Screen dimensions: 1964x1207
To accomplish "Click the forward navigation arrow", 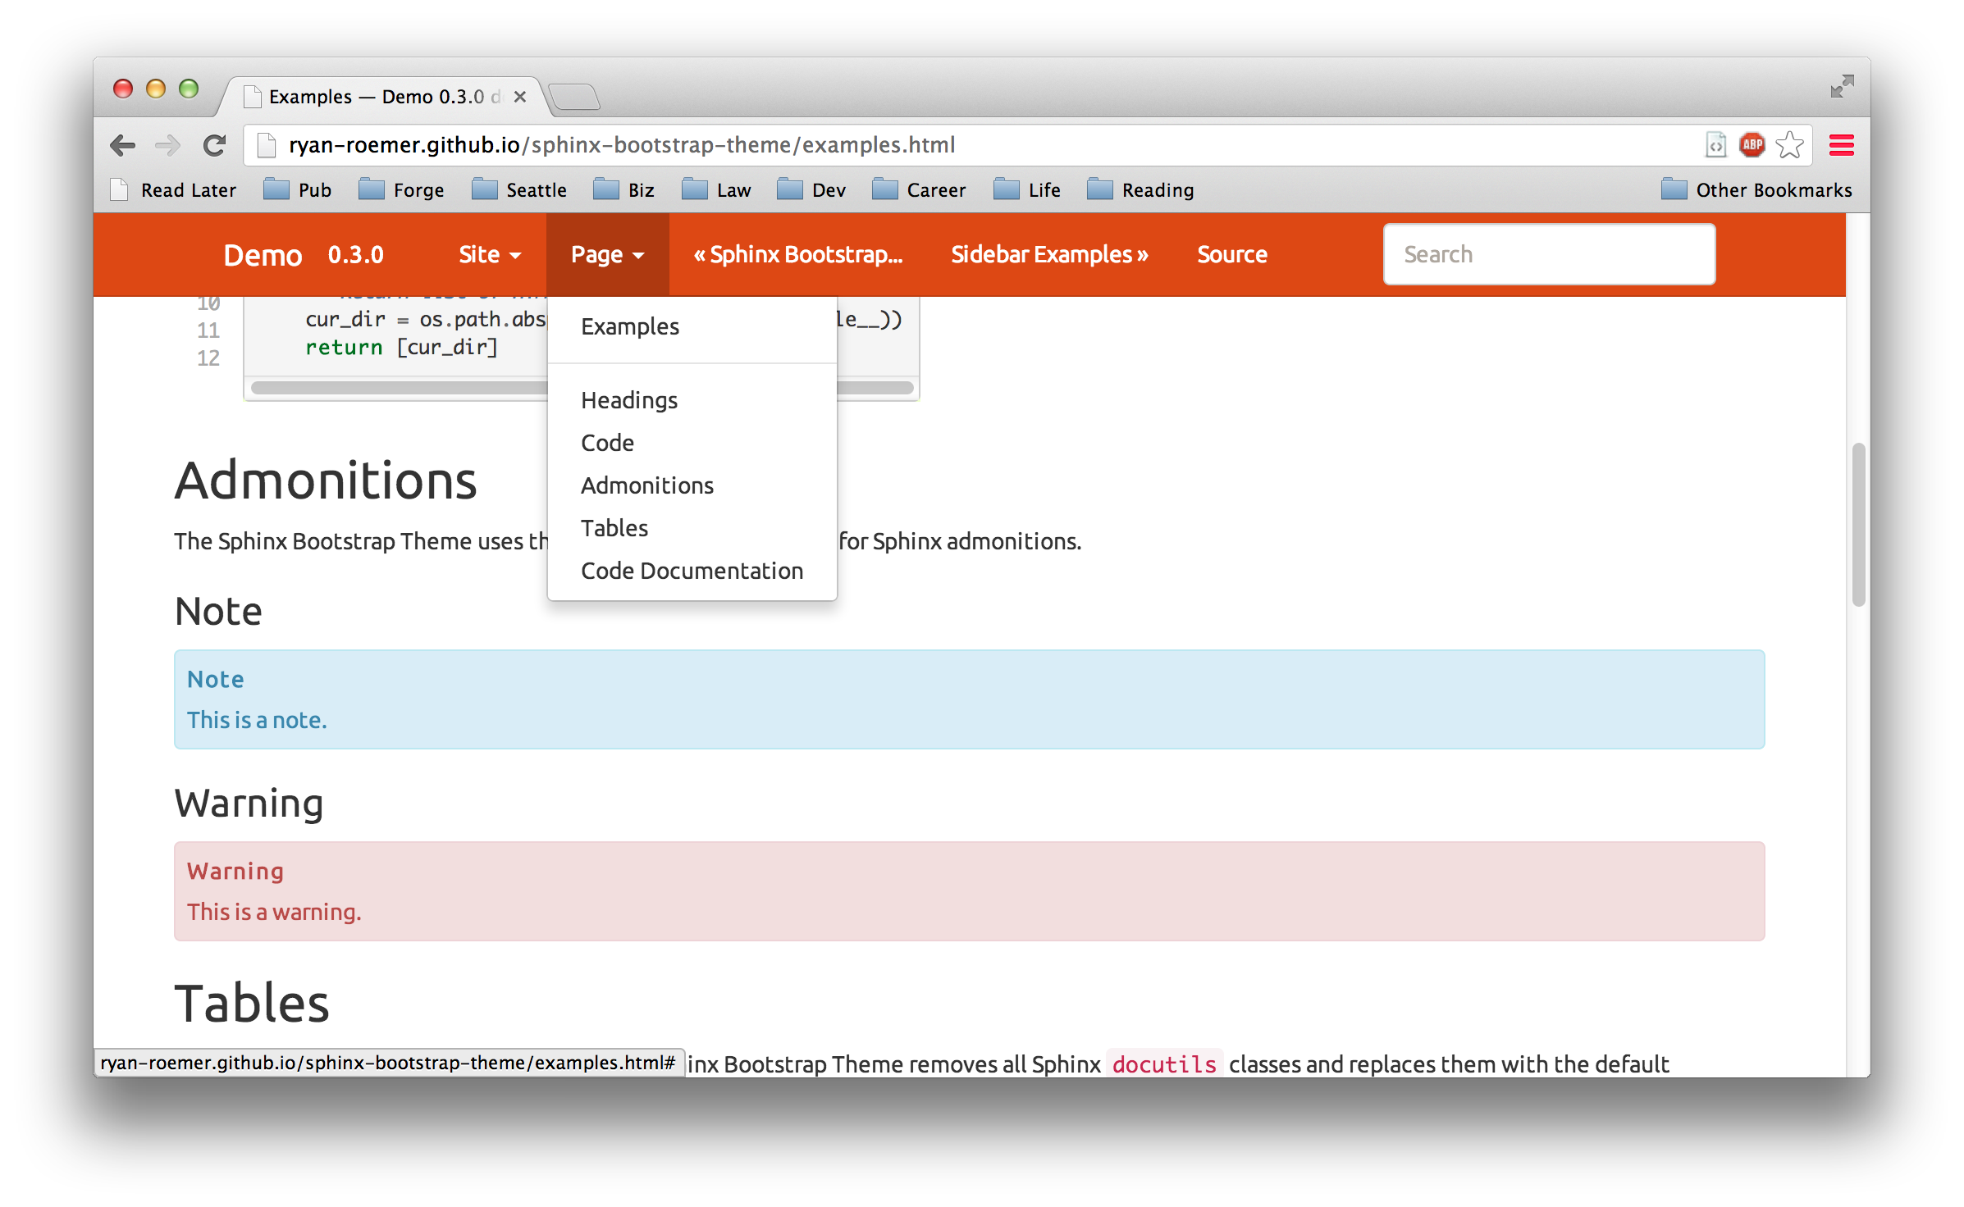I will click(167, 145).
